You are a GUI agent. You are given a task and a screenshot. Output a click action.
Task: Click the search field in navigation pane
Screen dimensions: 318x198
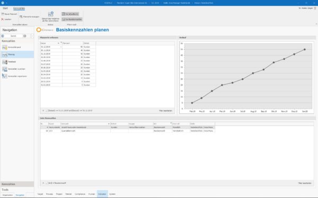(14, 36)
